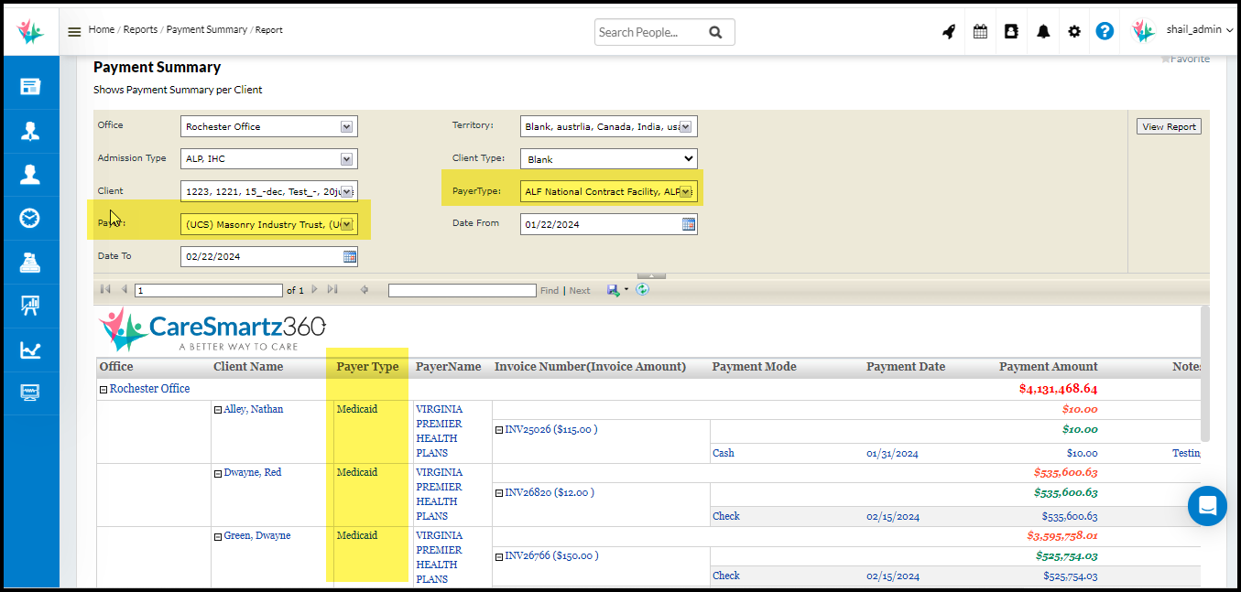Click the View Report button
Viewport: 1241px width, 592px height.
(x=1169, y=127)
